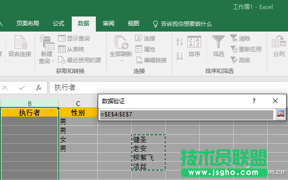Image resolution: width=288 pixels, height=180 pixels.
Task: Switch to Formulas (公式) tab
Action: [x=59, y=24]
